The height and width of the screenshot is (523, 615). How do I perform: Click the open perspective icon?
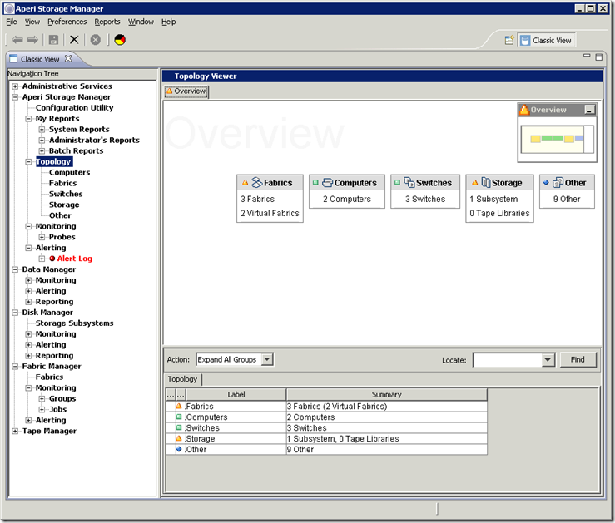(509, 40)
